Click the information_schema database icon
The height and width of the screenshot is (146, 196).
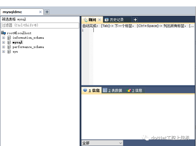[x=9, y=38]
